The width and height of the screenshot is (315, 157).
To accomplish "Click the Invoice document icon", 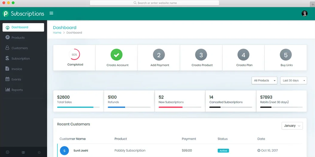I will pos(7,69).
